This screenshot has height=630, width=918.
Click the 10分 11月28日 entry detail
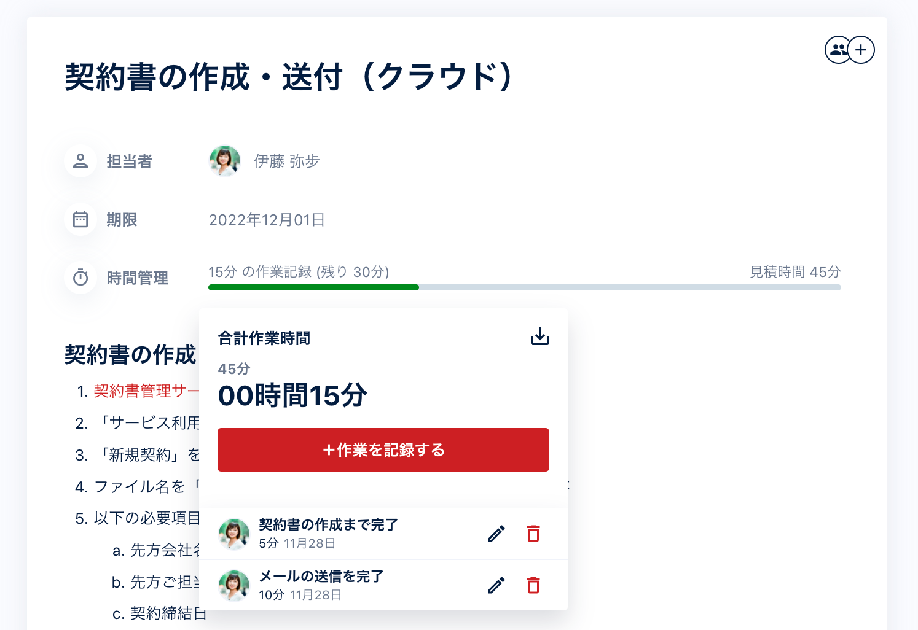(x=300, y=595)
